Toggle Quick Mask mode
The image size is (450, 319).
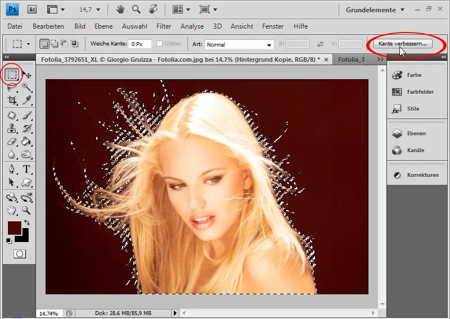(x=20, y=254)
